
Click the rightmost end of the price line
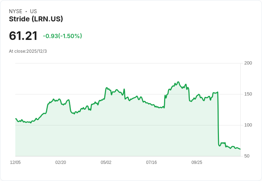coord(240,149)
